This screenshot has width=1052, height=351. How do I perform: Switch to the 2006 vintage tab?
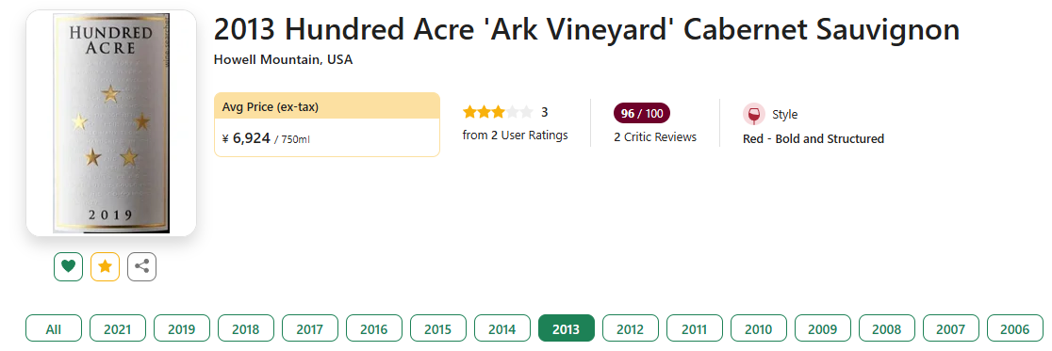pos(1014,328)
